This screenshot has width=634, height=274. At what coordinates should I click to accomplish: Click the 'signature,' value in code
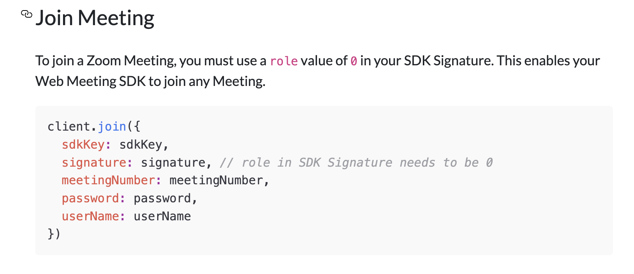(176, 163)
